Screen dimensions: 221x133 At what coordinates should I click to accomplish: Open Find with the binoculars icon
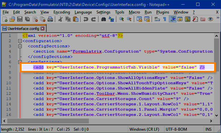pos(103,19)
